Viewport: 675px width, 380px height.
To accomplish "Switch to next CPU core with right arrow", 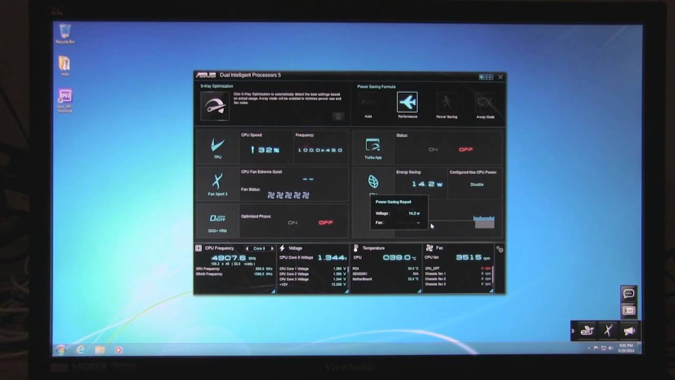I will coord(272,248).
